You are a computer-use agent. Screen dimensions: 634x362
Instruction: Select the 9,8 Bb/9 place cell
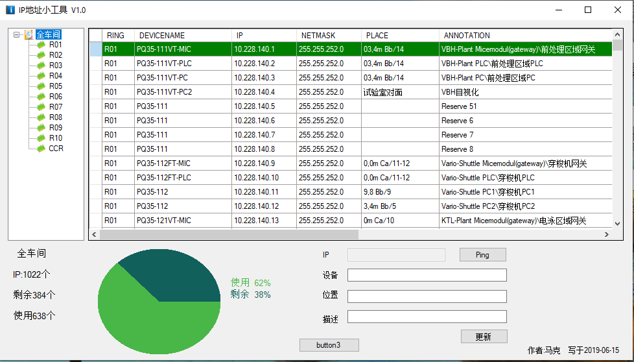[400, 192]
